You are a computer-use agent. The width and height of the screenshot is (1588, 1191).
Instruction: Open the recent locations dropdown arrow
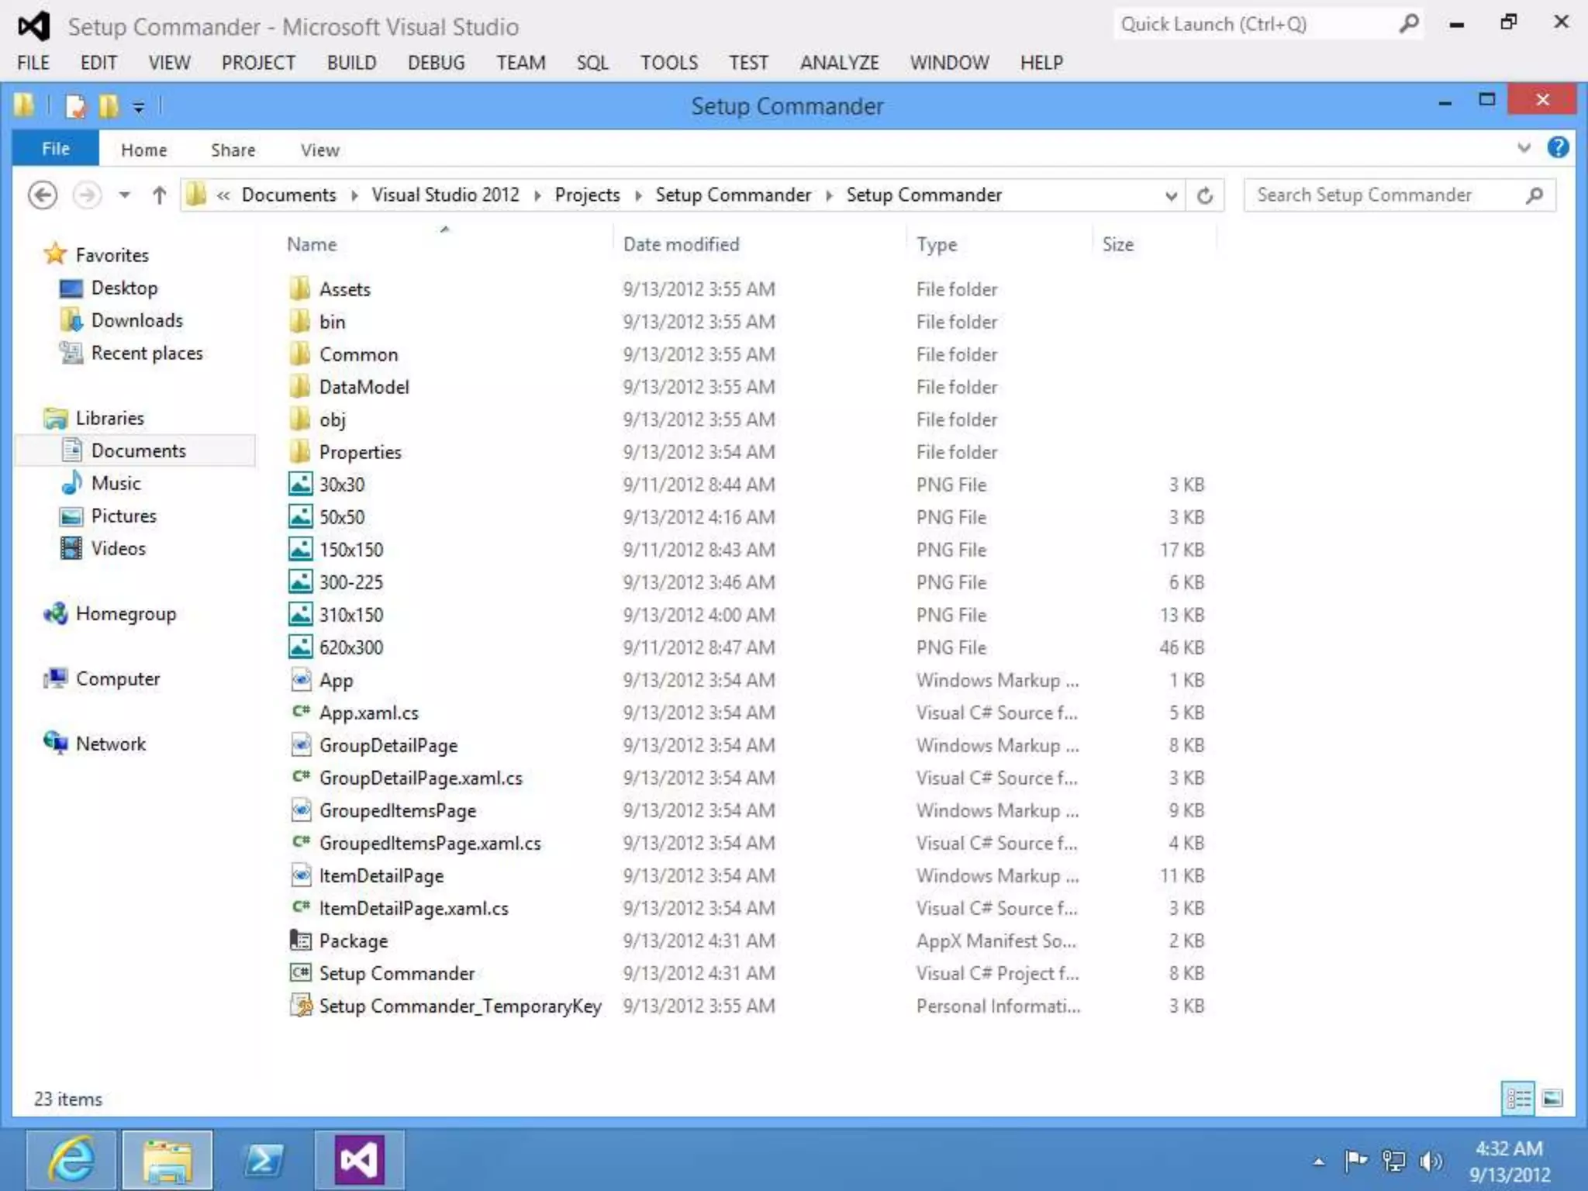click(124, 195)
